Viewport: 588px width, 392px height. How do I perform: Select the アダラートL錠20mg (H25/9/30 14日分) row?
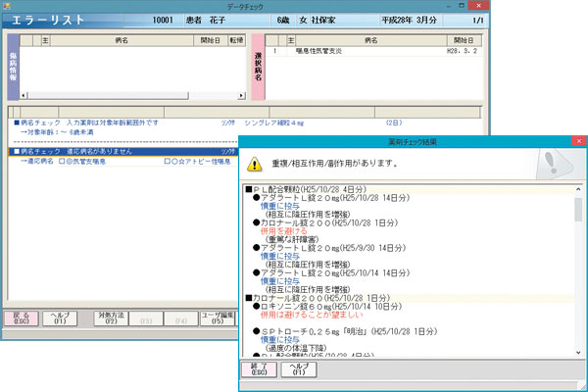click(329, 248)
